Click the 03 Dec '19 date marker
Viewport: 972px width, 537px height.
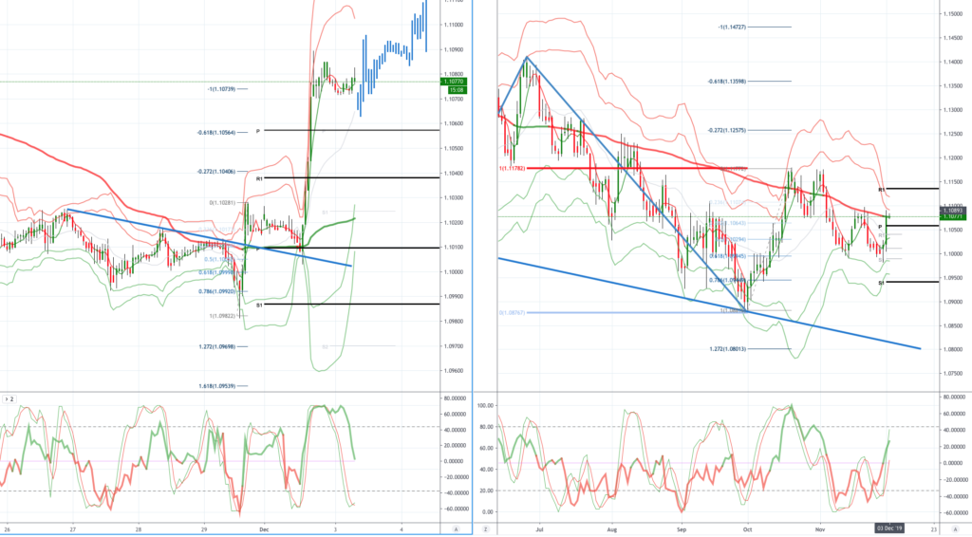tap(888, 528)
